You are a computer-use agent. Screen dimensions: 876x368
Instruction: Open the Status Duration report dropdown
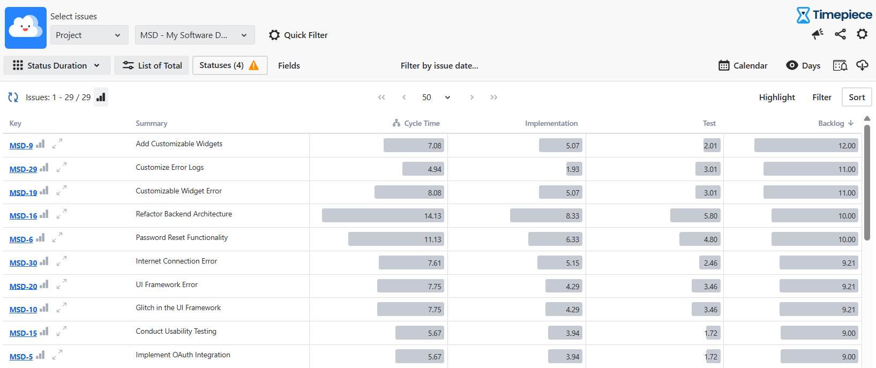point(57,65)
